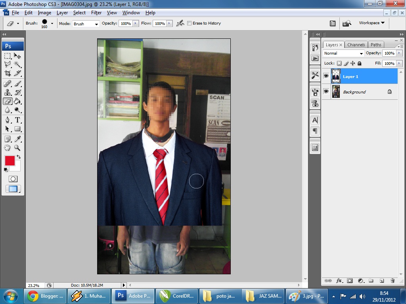The image size is (406, 304).
Task: Select the Eyedropper tool
Action: click(17, 139)
